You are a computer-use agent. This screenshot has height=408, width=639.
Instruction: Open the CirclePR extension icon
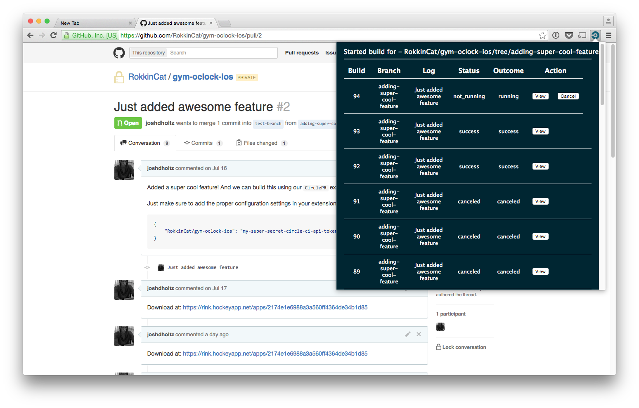pos(595,35)
